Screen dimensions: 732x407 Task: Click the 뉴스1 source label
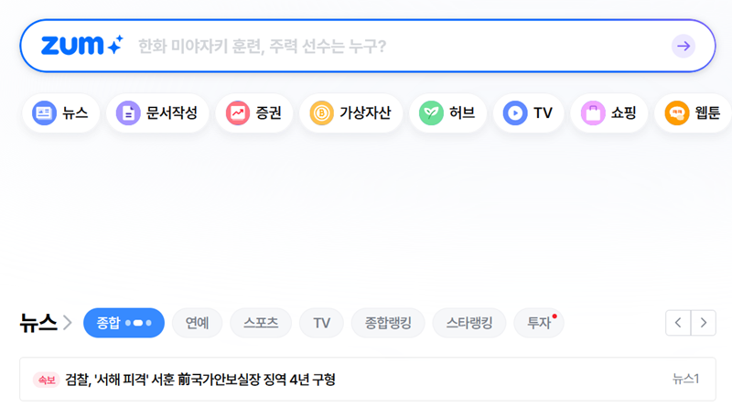(x=685, y=379)
